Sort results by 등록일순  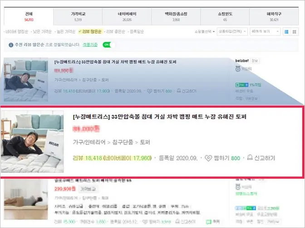(137, 32)
